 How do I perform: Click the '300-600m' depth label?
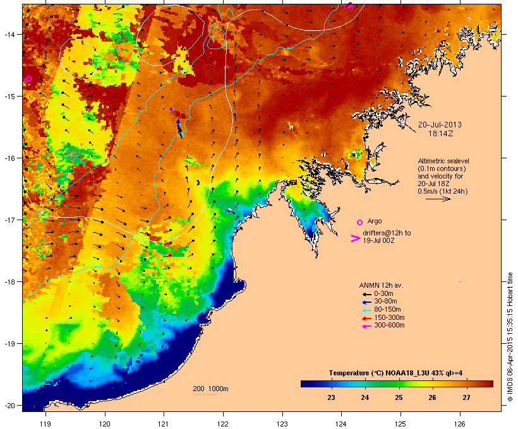click(x=389, y=326)
